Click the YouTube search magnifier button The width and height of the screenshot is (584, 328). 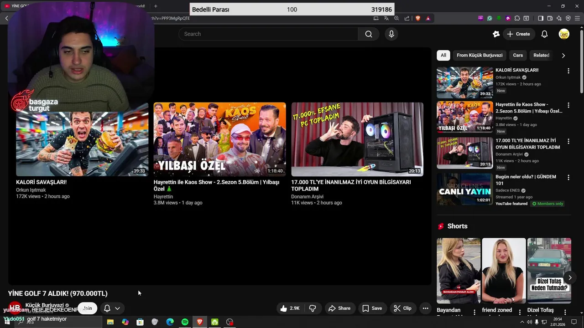[x=369, y=34]
